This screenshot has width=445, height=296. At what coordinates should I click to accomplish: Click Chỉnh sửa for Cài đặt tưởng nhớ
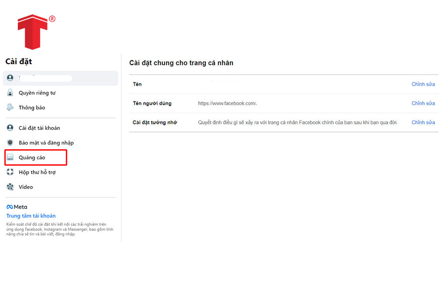pyautogui.click(x=423, y=122)
